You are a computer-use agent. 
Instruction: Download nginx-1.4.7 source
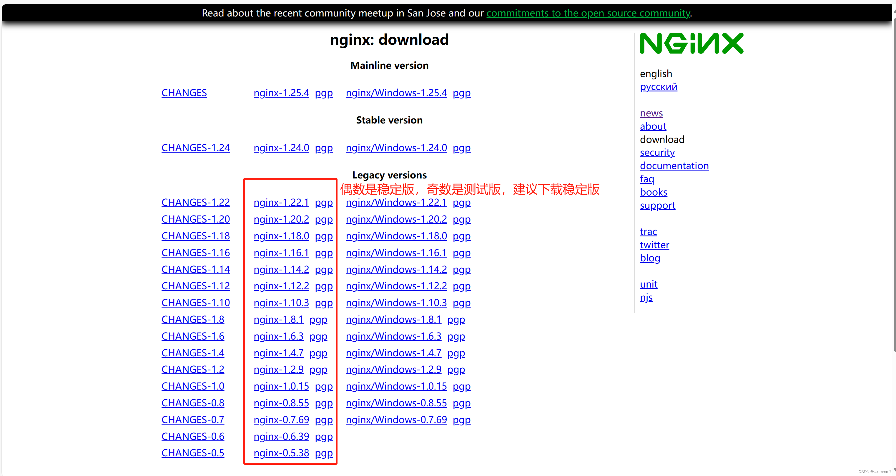(x=278, y=353)
